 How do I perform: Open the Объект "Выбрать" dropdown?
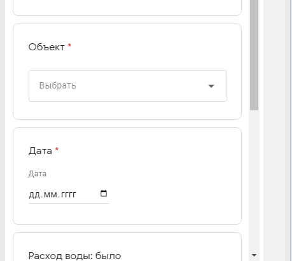(128, 86)
